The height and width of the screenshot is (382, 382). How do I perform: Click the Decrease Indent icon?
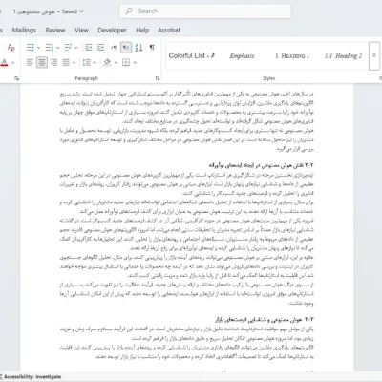pos(89,48)
